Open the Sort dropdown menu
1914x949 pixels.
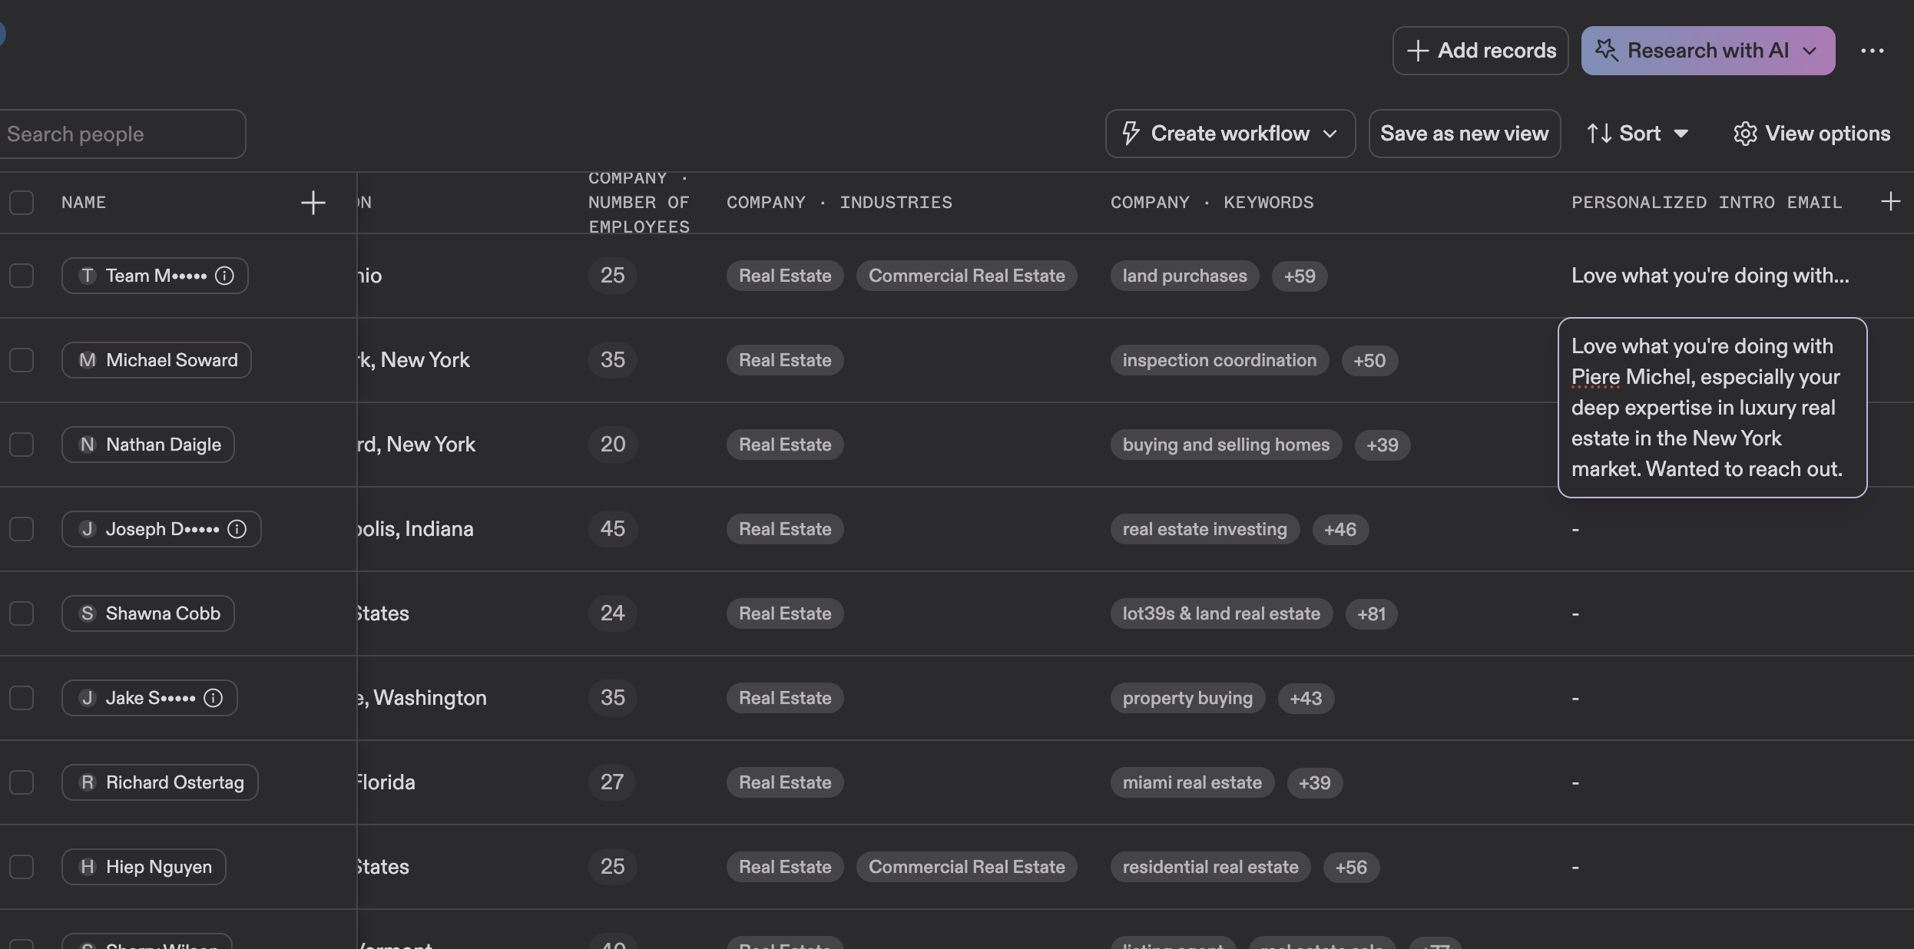1638,134
